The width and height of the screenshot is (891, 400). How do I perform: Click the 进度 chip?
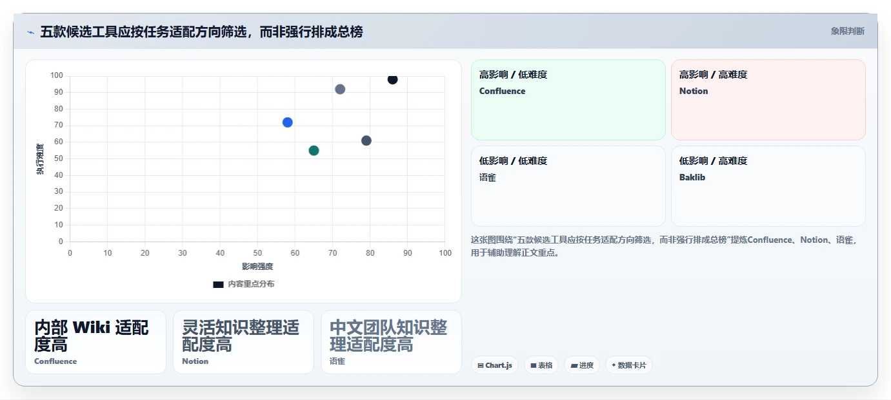[x=582, y=365]
